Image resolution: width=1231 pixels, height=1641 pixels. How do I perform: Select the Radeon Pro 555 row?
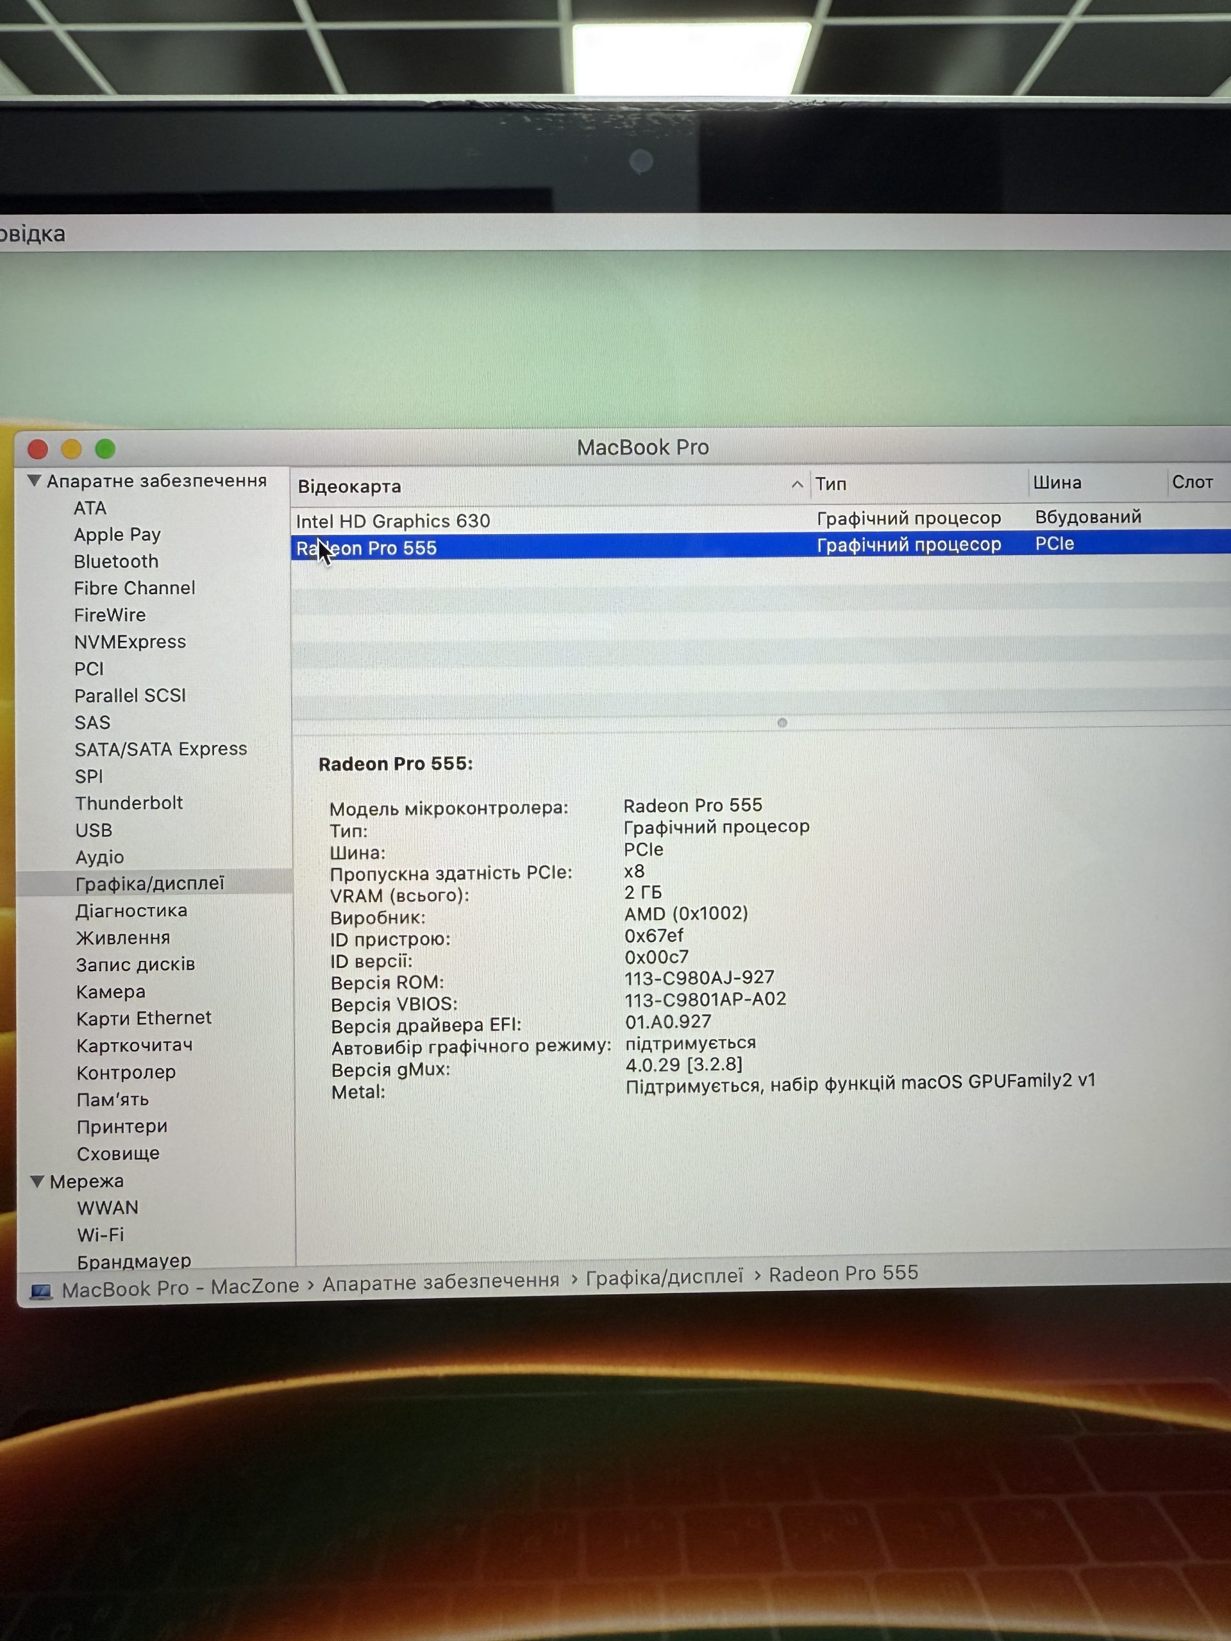coord(760,546)
